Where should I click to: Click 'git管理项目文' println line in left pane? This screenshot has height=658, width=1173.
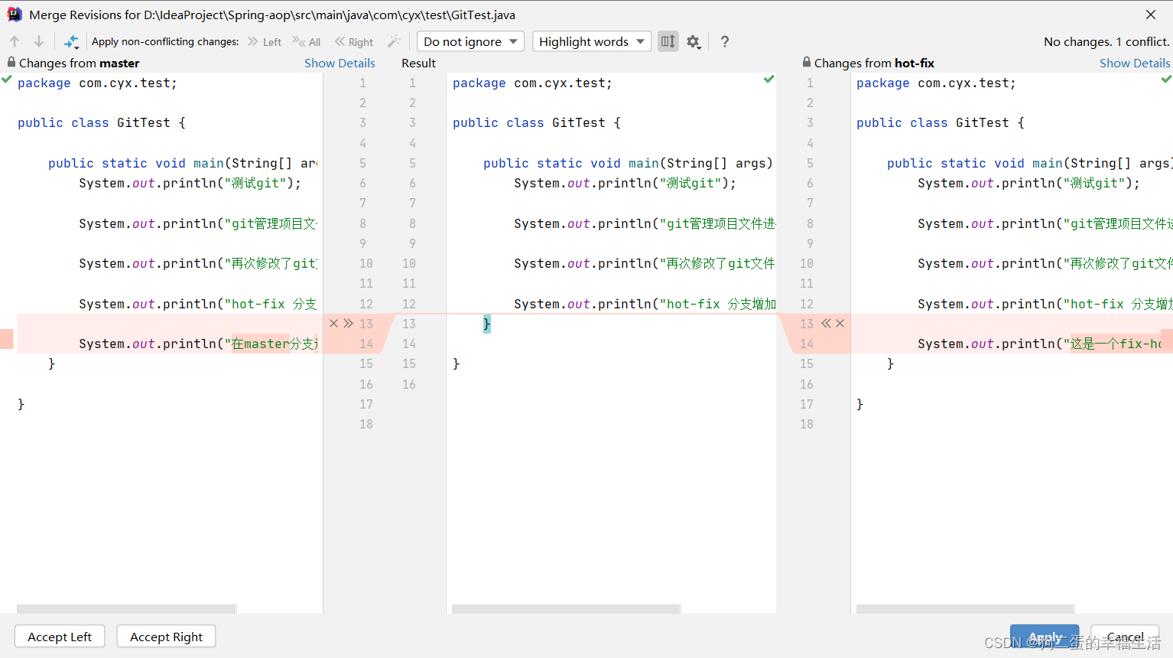(198, 223)
